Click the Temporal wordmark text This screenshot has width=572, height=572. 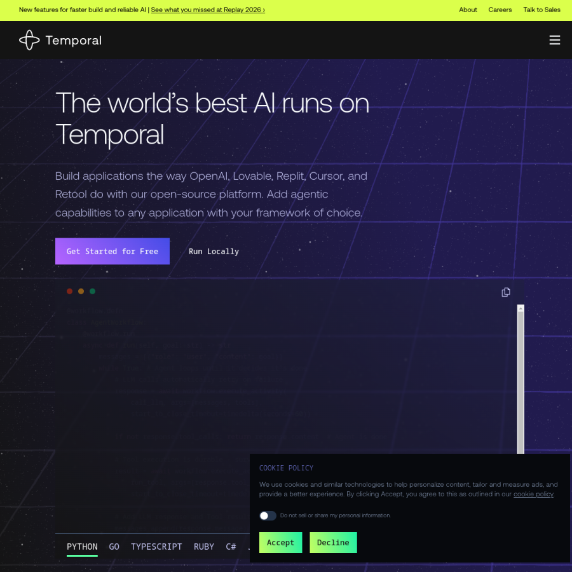tap(73, 41)
